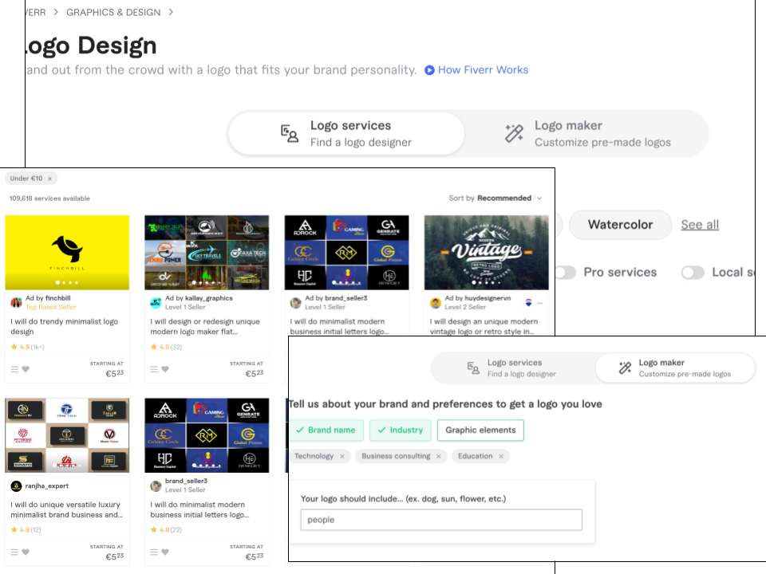Click the play icon beside How Fiverr Works
The width and height of the screenshot is (766, 574).
[429, 70]
